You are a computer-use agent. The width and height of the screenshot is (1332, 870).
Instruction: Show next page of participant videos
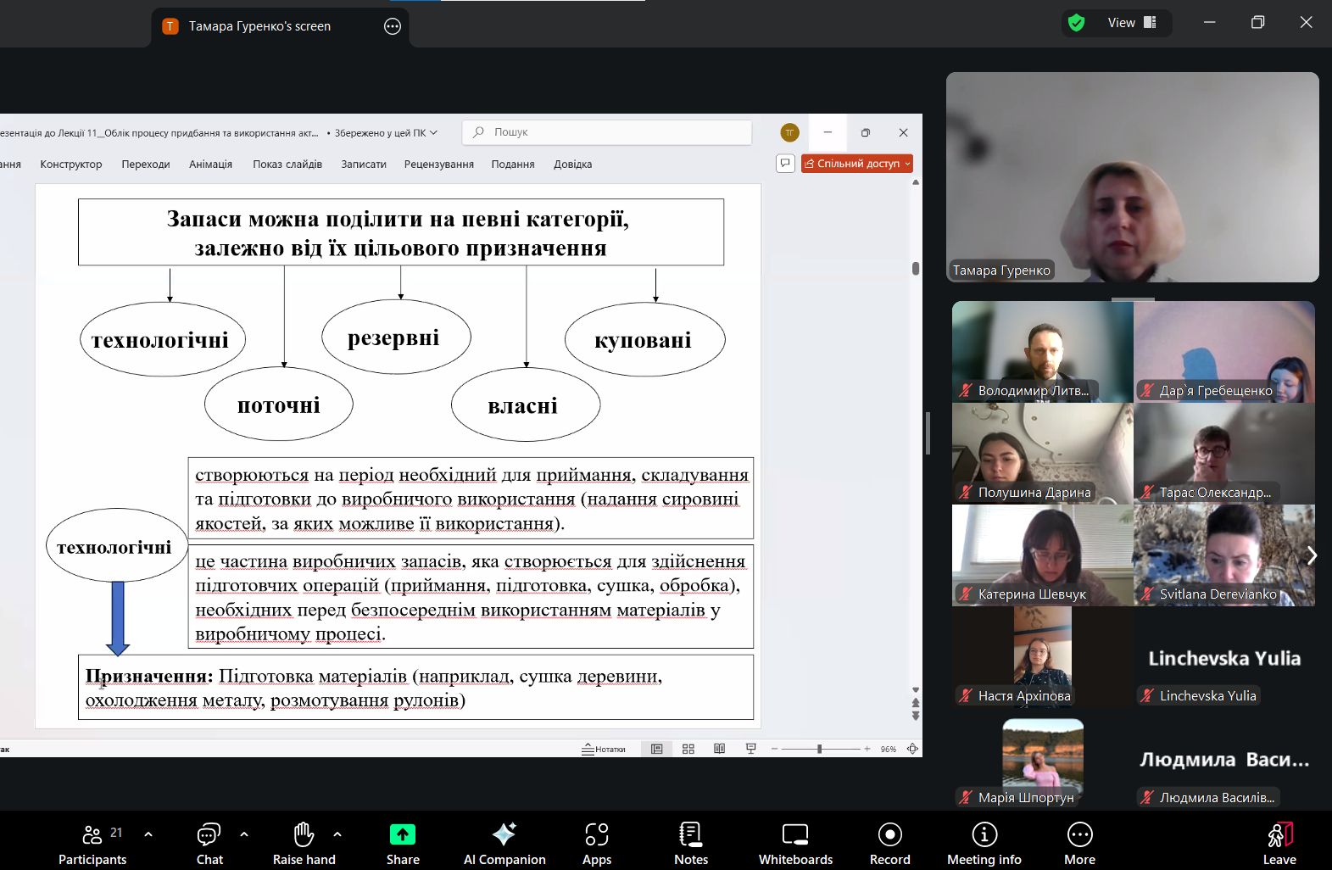1312,555
